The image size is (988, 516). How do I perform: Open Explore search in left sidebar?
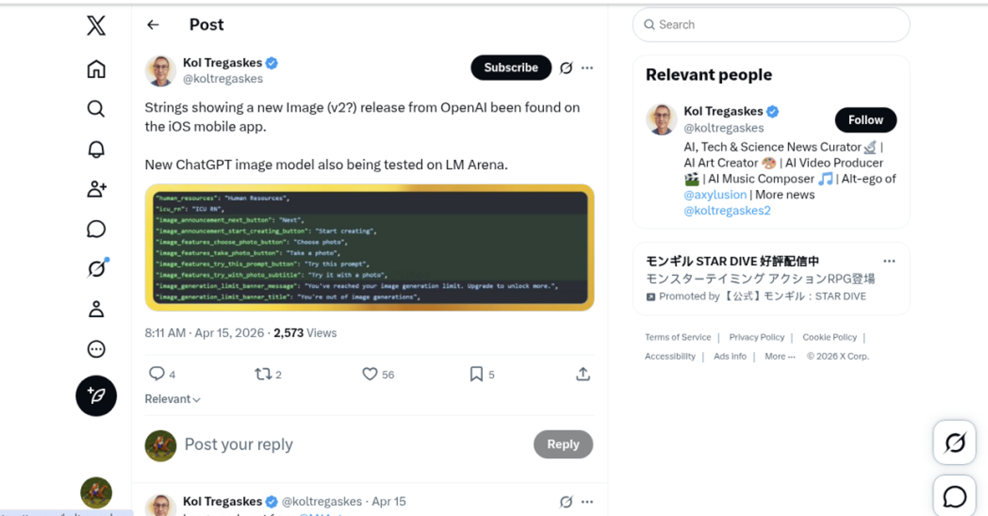[x=96, y=109]
